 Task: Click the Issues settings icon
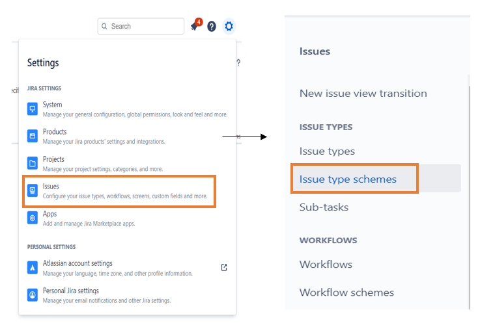33,190
